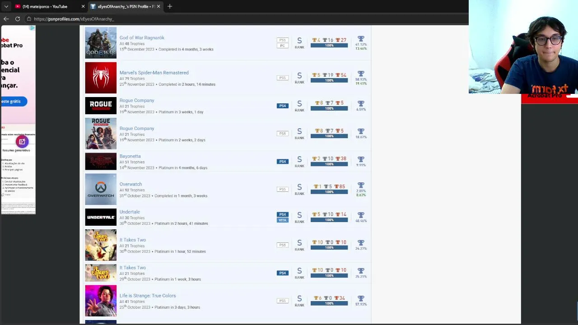Click 'Platinum in 2 hours, 41 minutes' text
578x325 pixels.
tap(181, 223)
